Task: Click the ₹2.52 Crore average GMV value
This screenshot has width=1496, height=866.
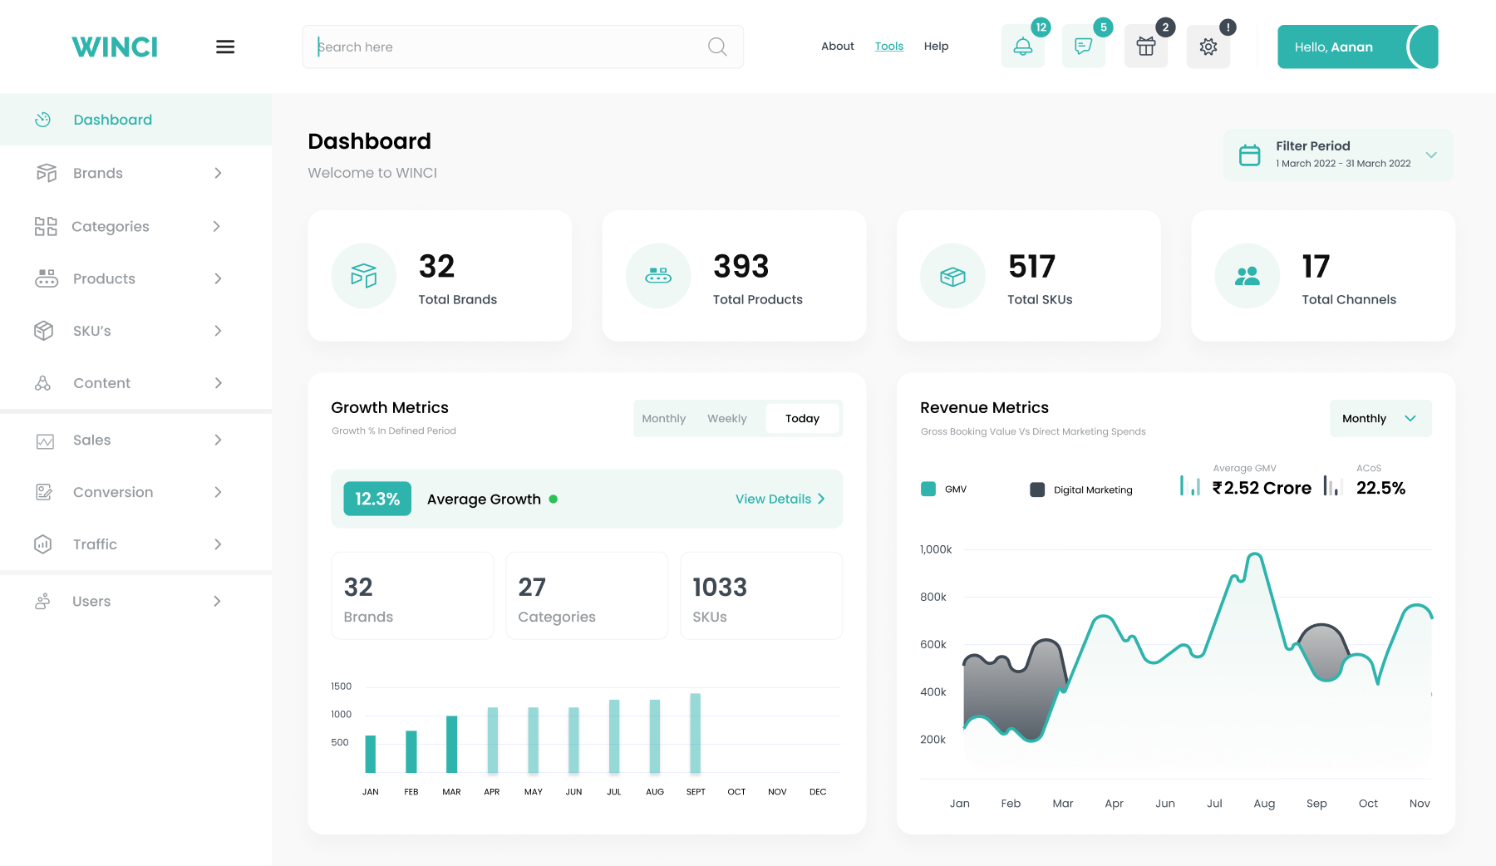Action: (x=1262, y=488)
